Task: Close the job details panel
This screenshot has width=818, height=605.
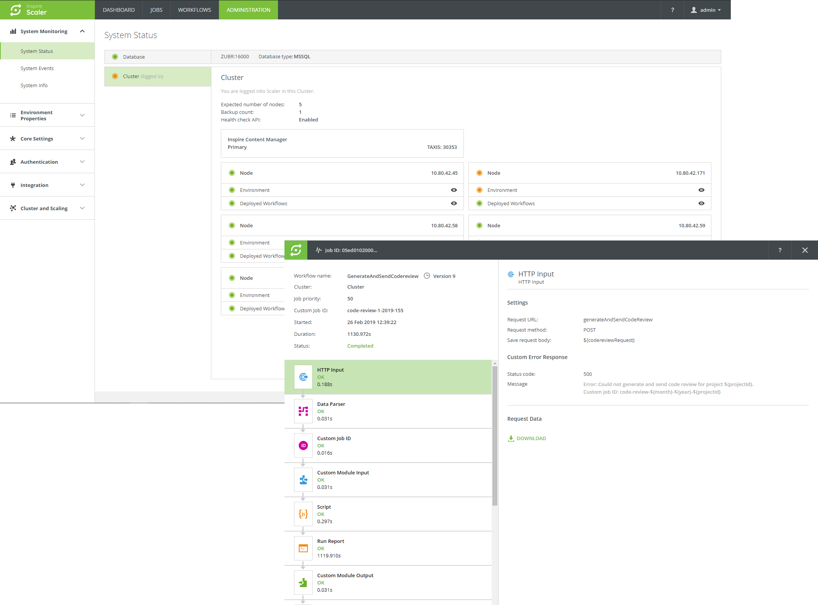Action: [x=805, y=250]
